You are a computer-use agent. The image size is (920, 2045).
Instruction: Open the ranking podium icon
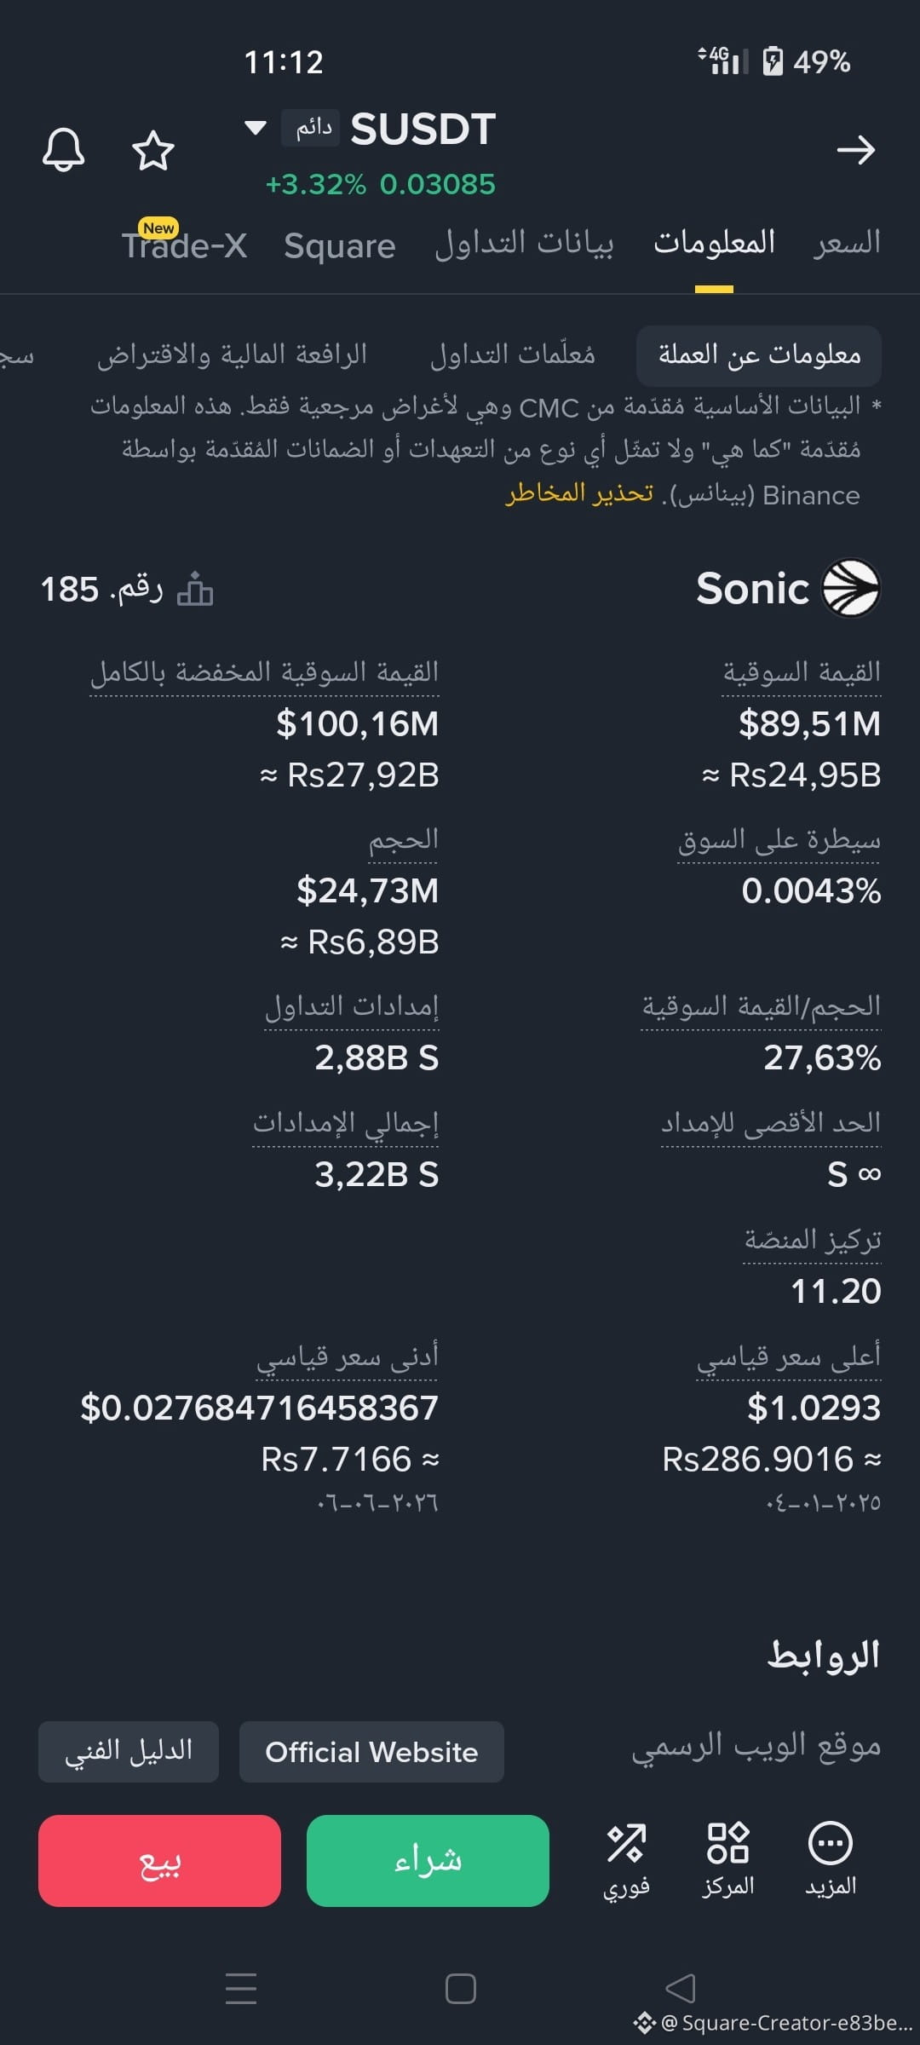[x=195, y=589]
